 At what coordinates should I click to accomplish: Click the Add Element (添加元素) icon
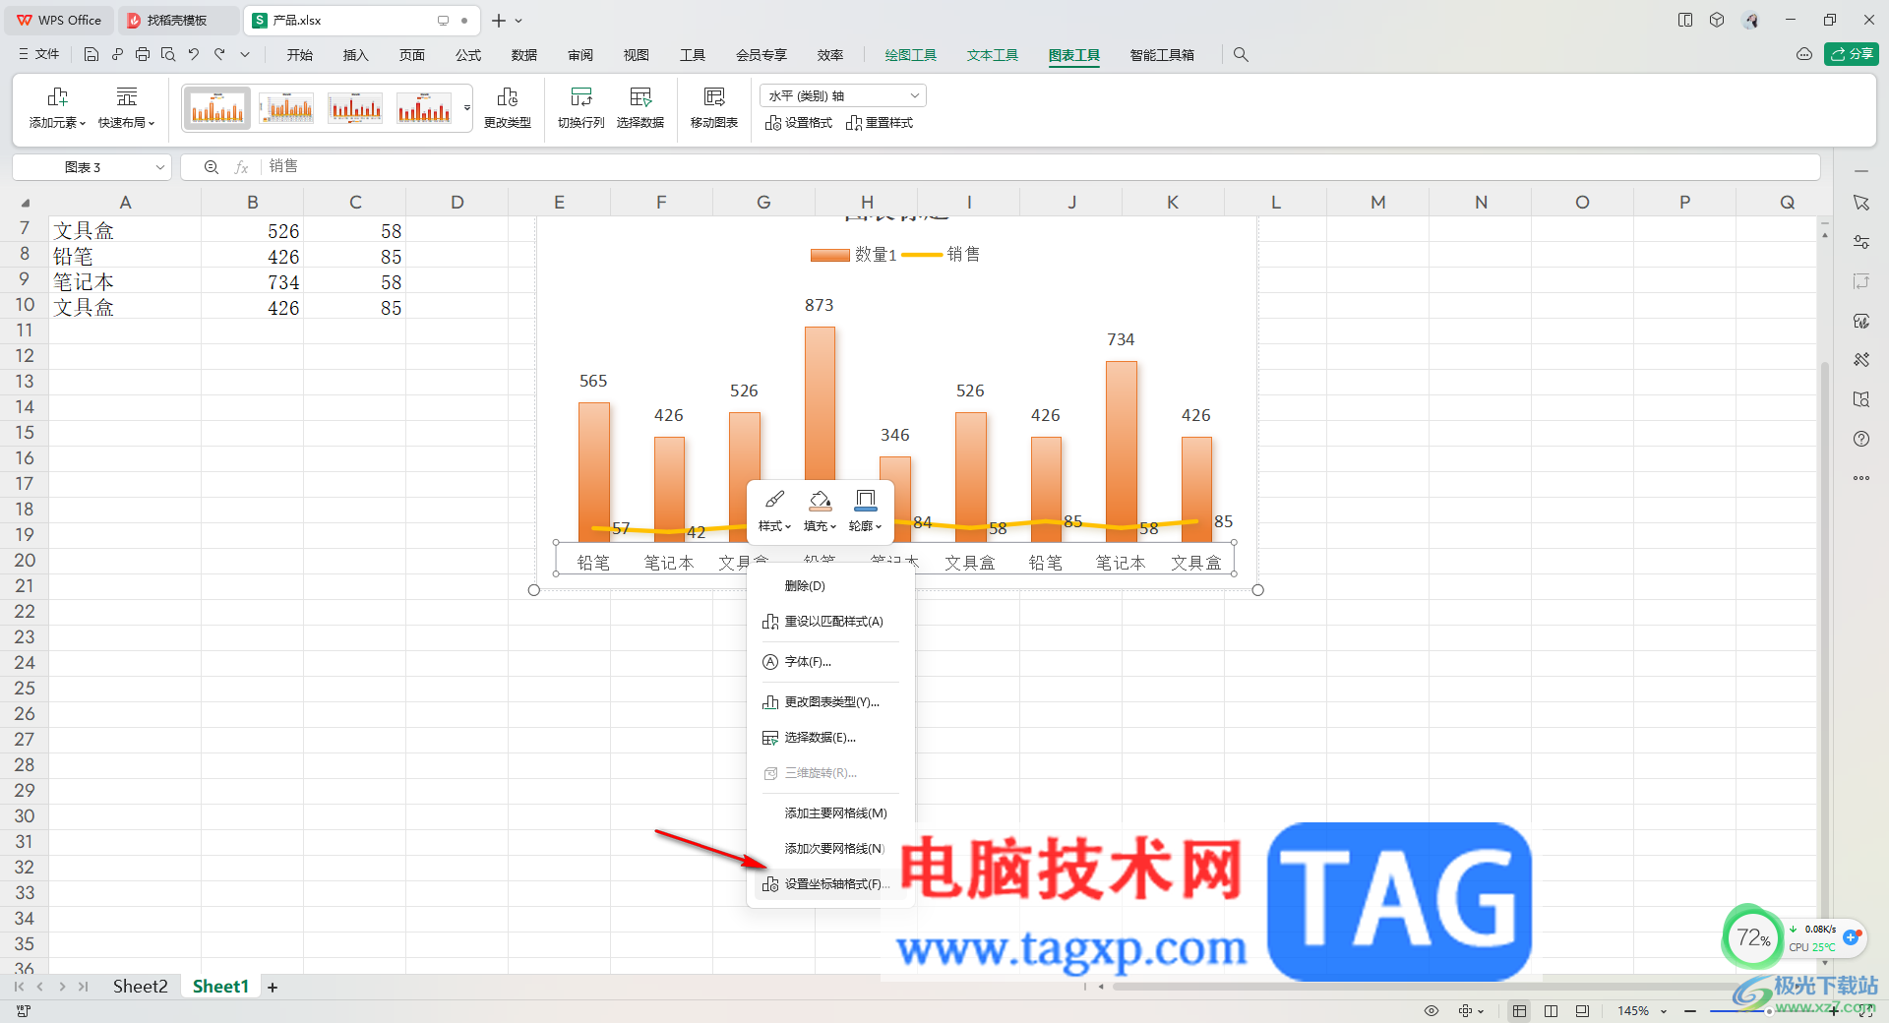coord(57,96)
